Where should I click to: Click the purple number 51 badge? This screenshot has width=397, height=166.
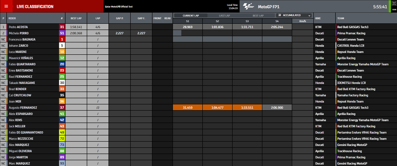[62, 33]
